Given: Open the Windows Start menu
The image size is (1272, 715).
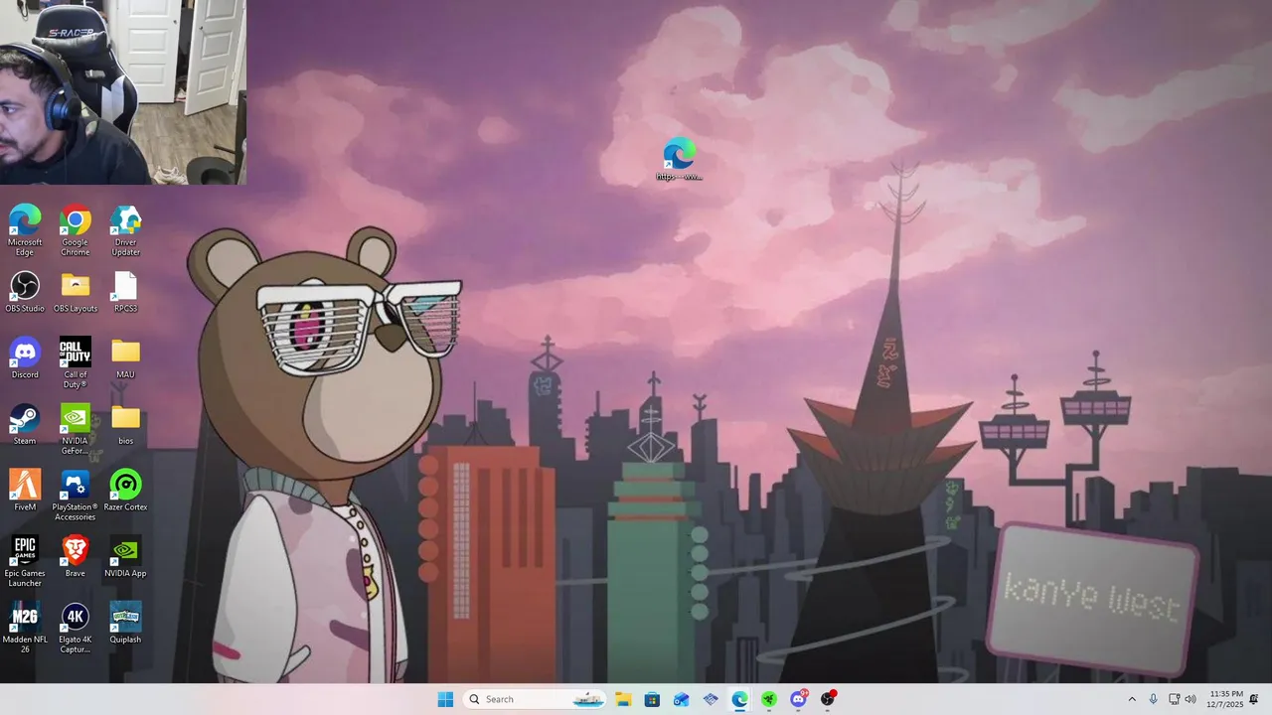Looking at the screenshot, I should click(x=445, y=699).
